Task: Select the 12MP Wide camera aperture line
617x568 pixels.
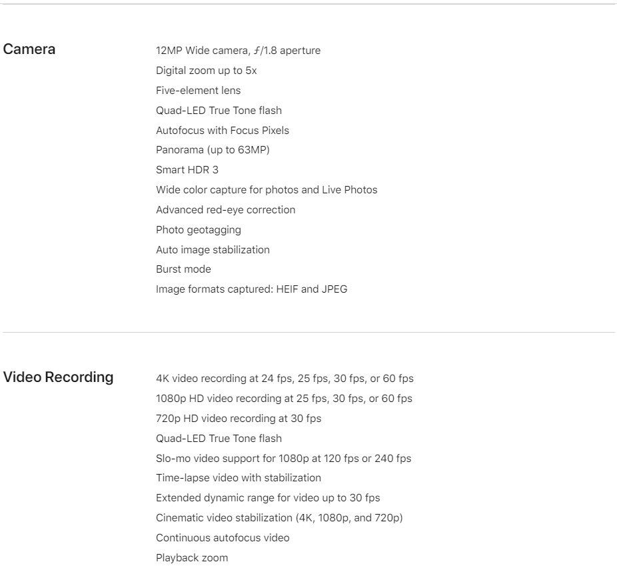Action: (238, 51)
